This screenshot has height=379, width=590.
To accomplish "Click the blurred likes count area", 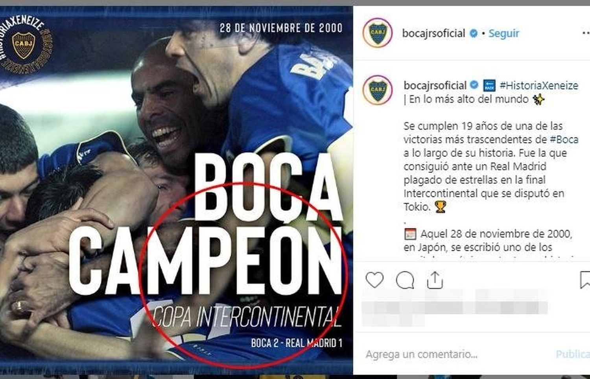I will [x=454, y=307].
